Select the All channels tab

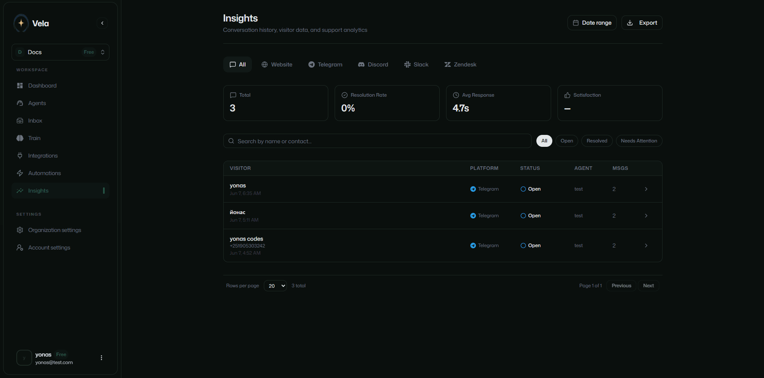click(238, 64)
